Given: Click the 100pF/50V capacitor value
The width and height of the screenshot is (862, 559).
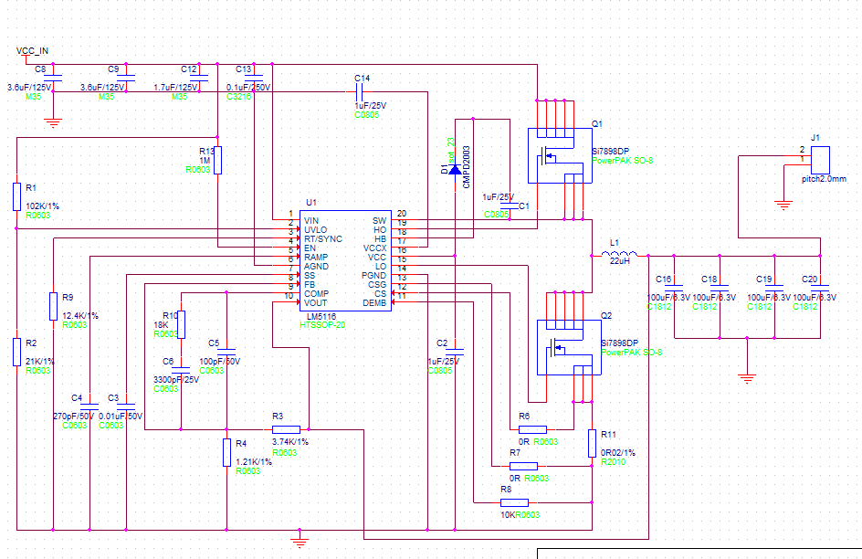Looking at the screenshot, I should [x=219, y=361].
